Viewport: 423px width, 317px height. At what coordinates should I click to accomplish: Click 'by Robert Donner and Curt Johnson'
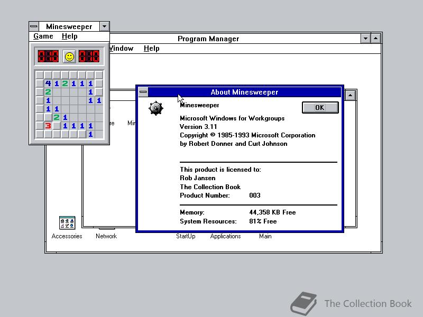point(233,144)
